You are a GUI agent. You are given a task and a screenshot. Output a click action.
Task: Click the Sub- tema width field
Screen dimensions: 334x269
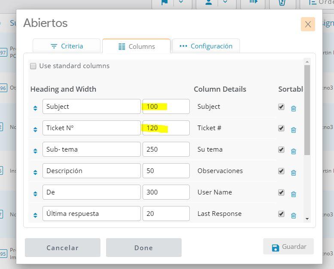166,149
